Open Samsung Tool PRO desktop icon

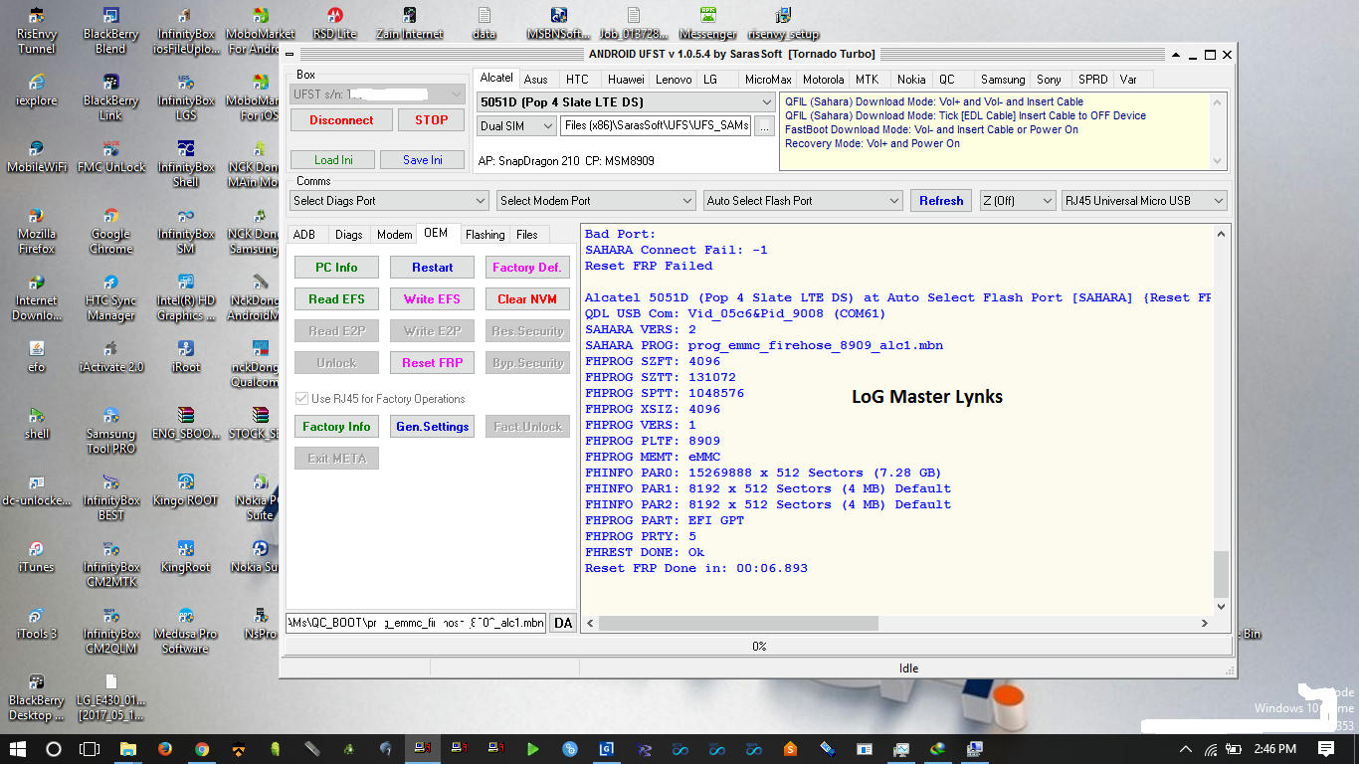[110, 430]
